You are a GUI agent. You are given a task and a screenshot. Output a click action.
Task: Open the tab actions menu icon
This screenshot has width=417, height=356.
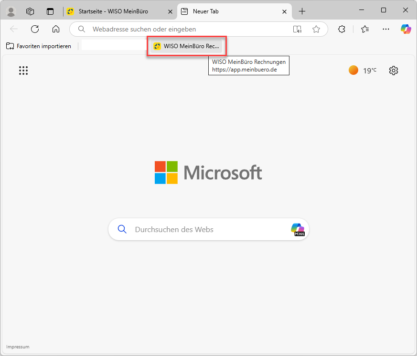tap(50, 11)
